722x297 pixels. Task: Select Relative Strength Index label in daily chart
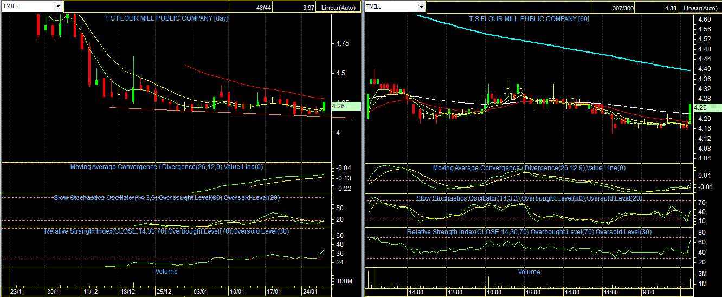(166, 231)
